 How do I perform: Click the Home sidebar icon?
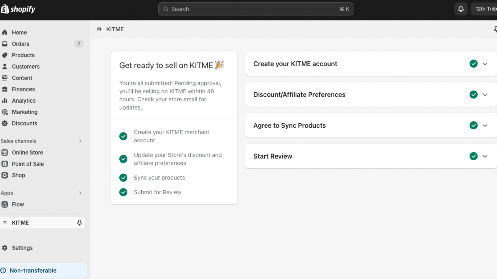click(x=5, y=32)
